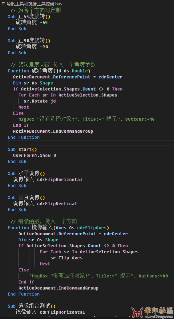Click cdrFlipVertical in the 垂直镜像 sub
174x319 pixels.
(x=57, y=204)
